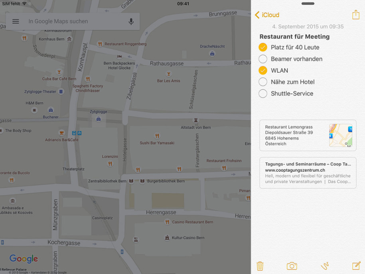365x274 pixels.
Task: Click the Rathausgasse street label
Action: pos(167,64)
